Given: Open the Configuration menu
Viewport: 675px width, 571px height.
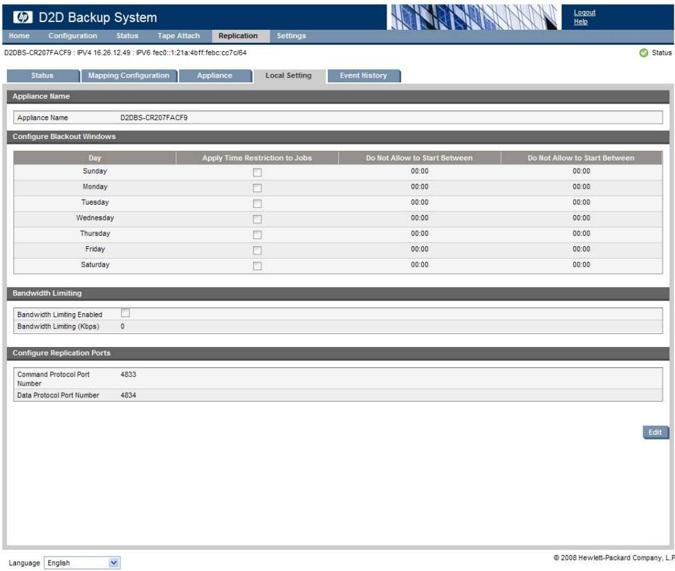Looking at the screenshot, I should point(73,36).
